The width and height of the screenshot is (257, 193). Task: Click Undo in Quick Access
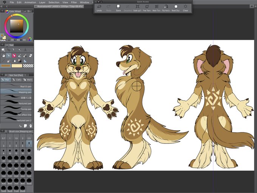tap(99, 8)
